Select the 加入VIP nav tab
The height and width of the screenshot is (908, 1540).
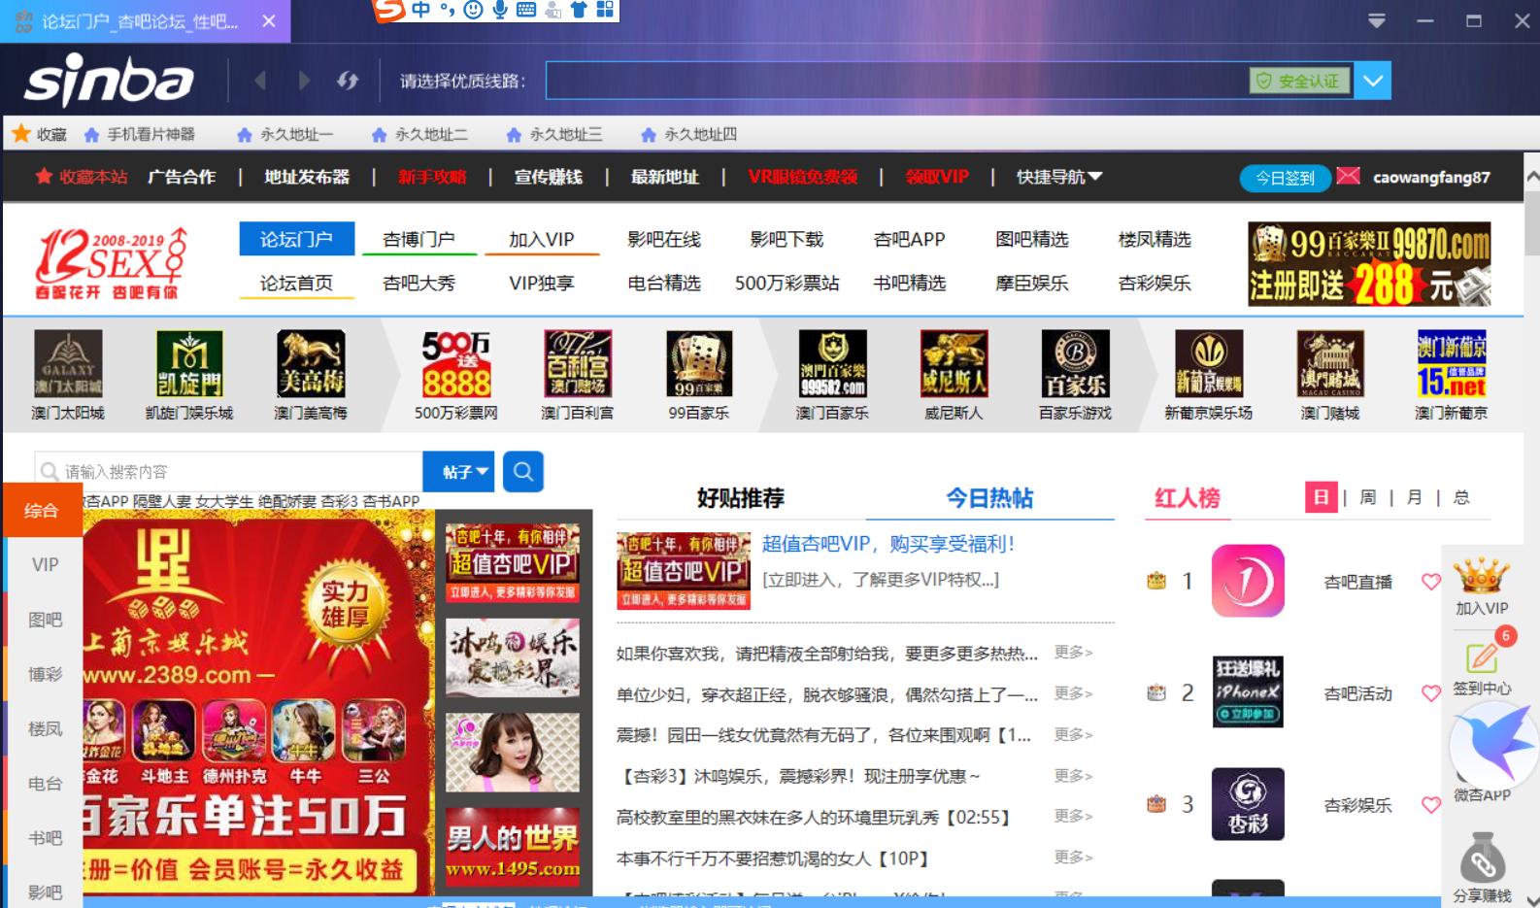[542, 239]
